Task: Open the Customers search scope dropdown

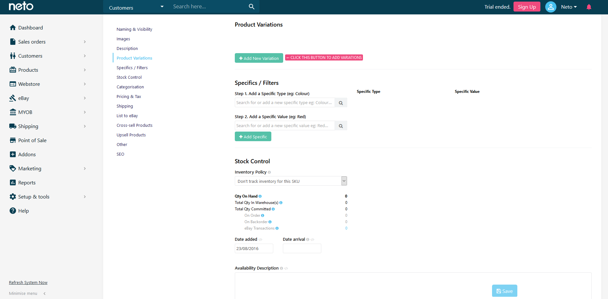Action: (136, 7)
